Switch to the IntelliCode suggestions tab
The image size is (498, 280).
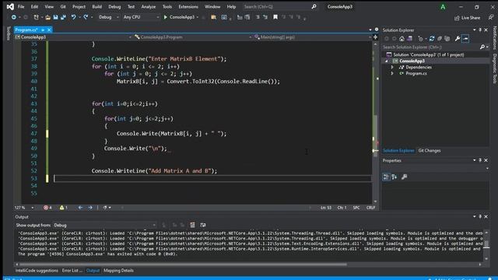[x=37, y=271]
